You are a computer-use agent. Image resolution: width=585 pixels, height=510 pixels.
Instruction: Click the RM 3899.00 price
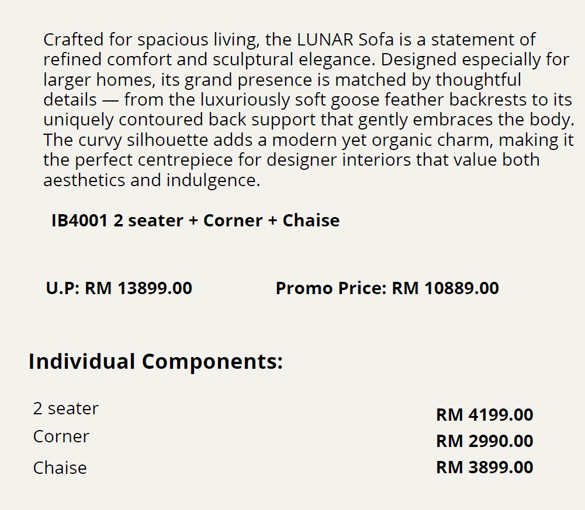point(484,467)
